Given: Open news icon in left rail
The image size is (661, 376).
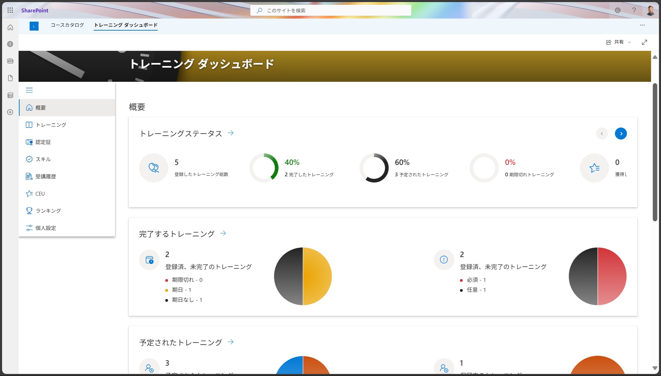Looking at the screenshot, I should (10, 61).
